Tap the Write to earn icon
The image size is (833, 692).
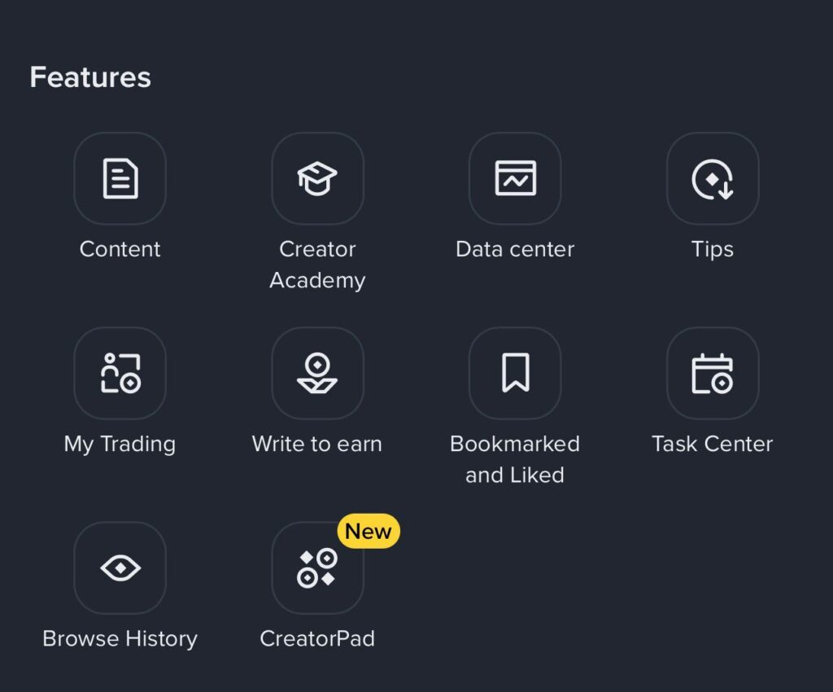317,373
